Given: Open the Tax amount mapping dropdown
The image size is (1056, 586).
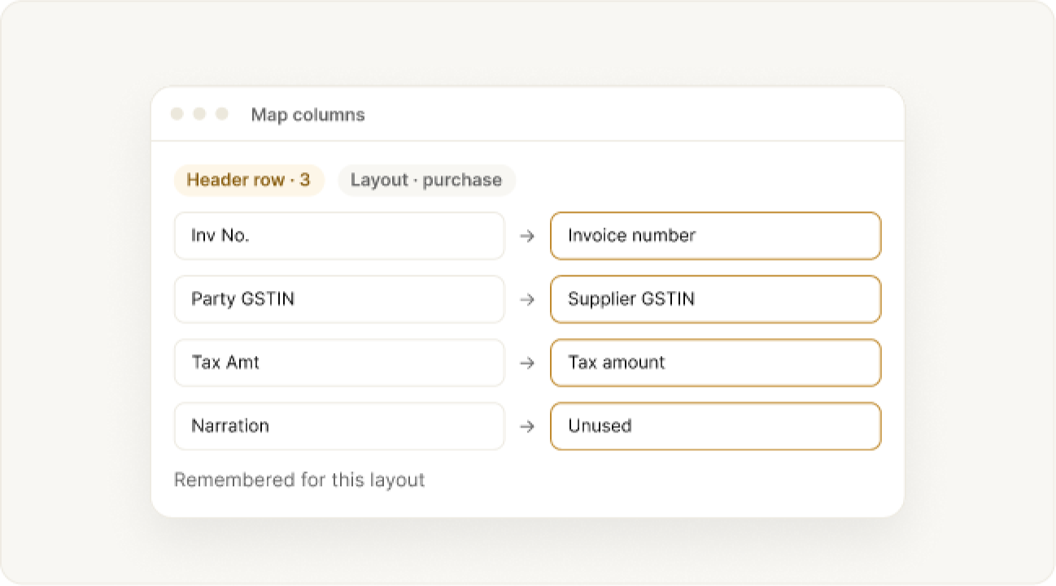Looking at the screenshot, I should [x=716, y=362].
